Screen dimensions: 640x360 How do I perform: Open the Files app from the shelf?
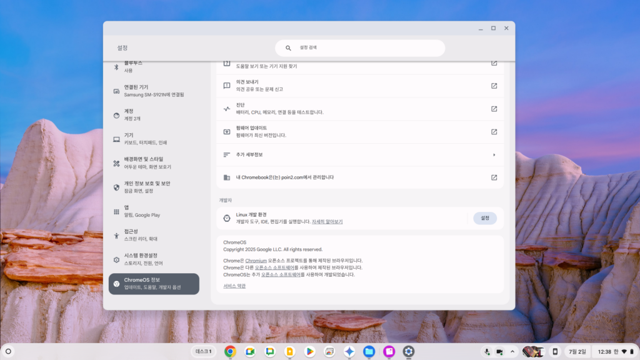click(x=369, y=351)
